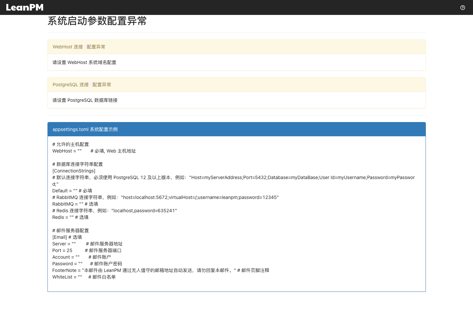Screen dimensions: 473x323
Task: Click the [Email] # 选填 section line
Action: [67, 237]
